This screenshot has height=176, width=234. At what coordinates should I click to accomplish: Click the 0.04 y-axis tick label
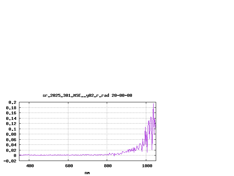(11, 145)
